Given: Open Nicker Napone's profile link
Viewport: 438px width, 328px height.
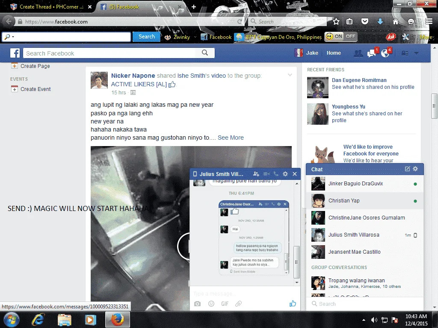Looking at the screenshot, I should (x=133, y=76).
